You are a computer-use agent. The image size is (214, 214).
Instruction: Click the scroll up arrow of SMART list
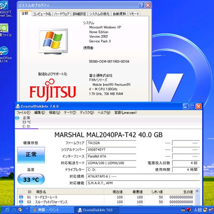[197, 191]
